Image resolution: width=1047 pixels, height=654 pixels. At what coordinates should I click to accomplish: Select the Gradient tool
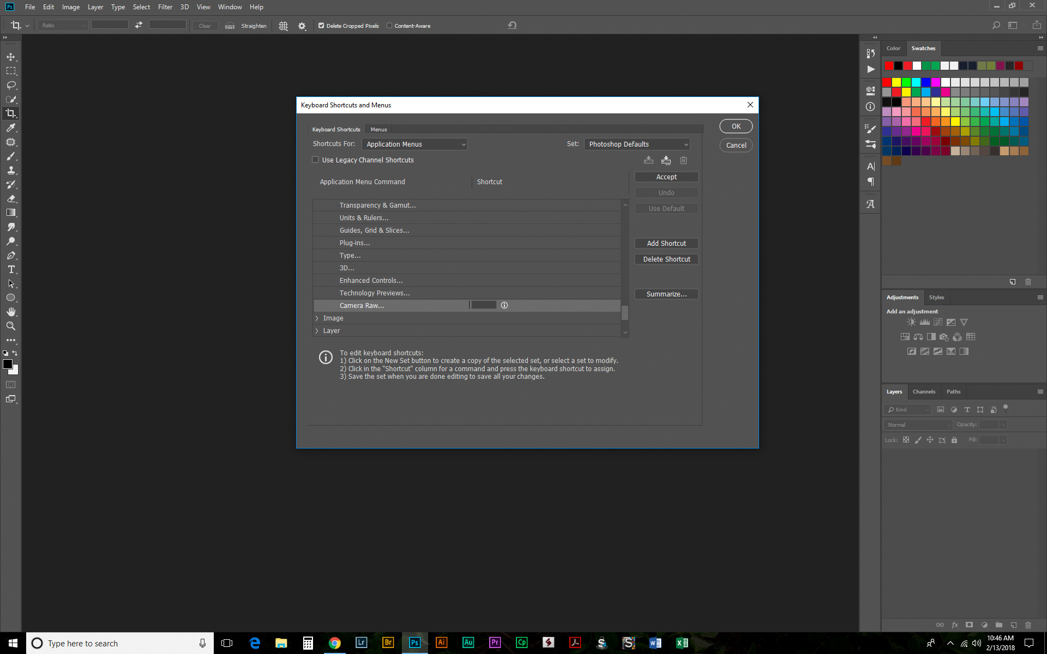11,213
